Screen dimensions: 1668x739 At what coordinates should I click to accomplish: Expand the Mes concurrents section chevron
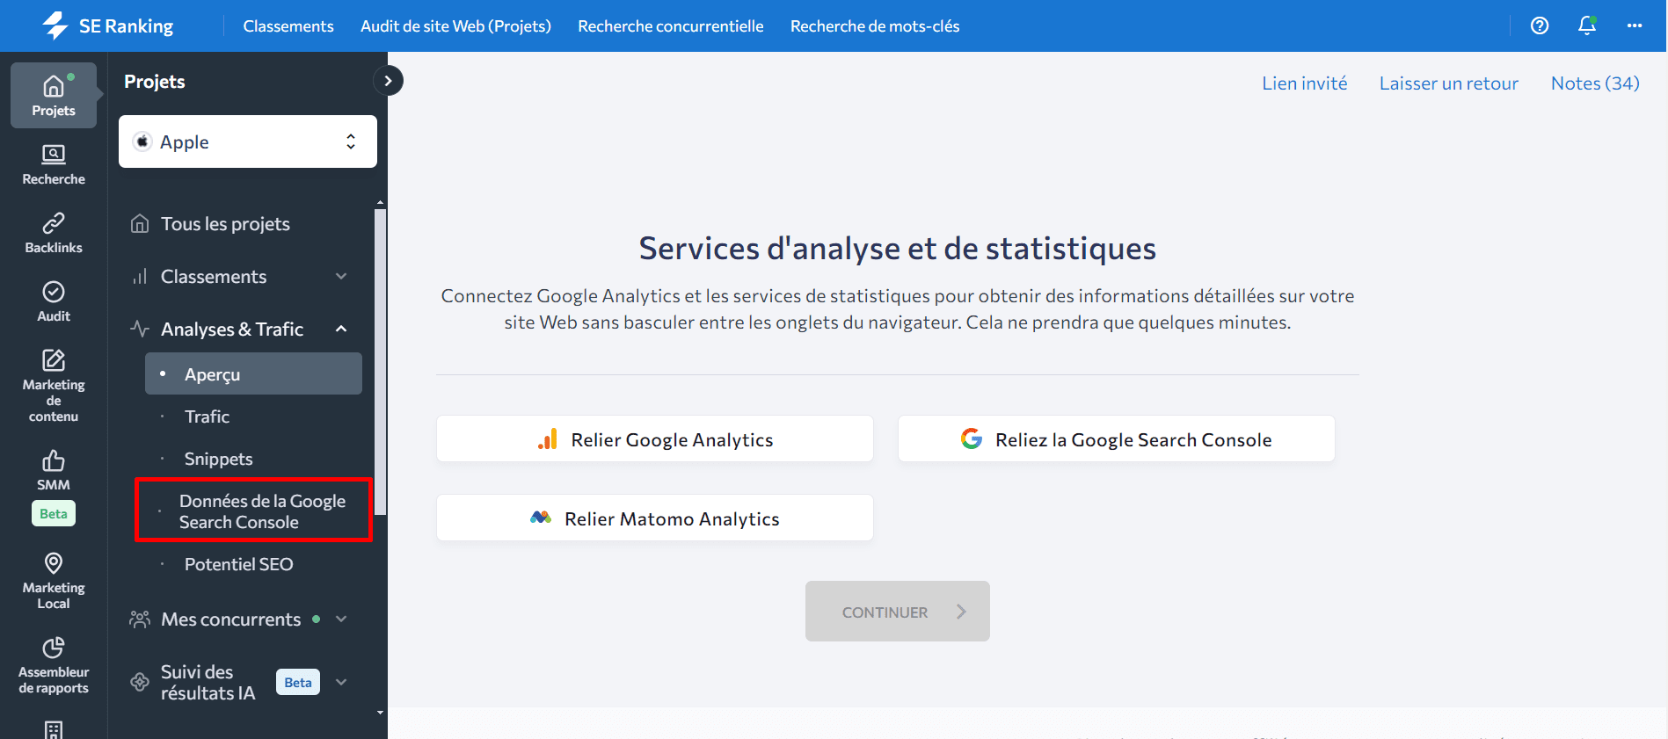pos(342,619)
